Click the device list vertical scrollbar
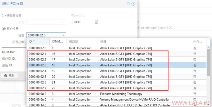 coord(208,63)
